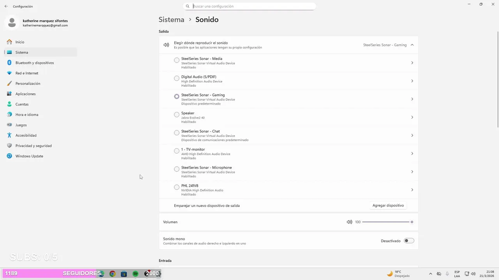
Task: Open Google Chrome from the taskbar
Action: coord(112,274)
